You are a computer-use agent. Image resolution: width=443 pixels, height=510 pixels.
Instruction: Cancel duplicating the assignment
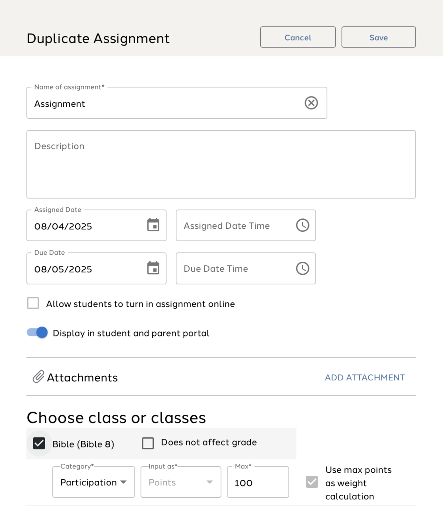click(298, 37)
